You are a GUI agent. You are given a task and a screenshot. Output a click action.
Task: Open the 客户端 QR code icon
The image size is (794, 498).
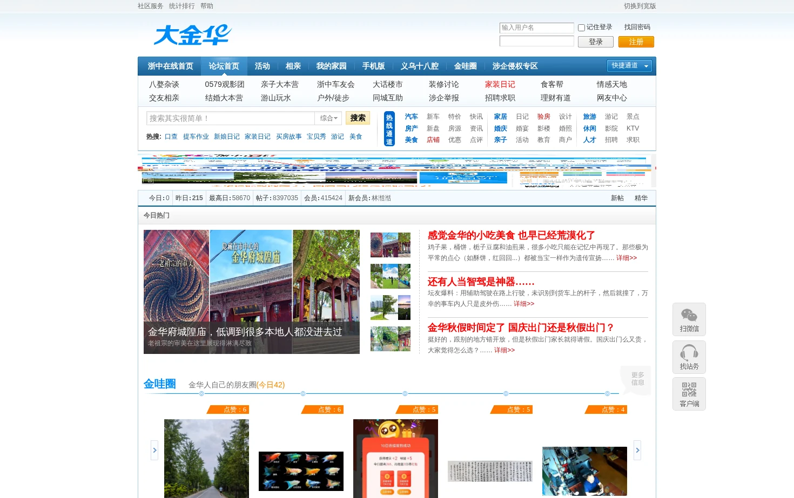click(x=689, y=394)
